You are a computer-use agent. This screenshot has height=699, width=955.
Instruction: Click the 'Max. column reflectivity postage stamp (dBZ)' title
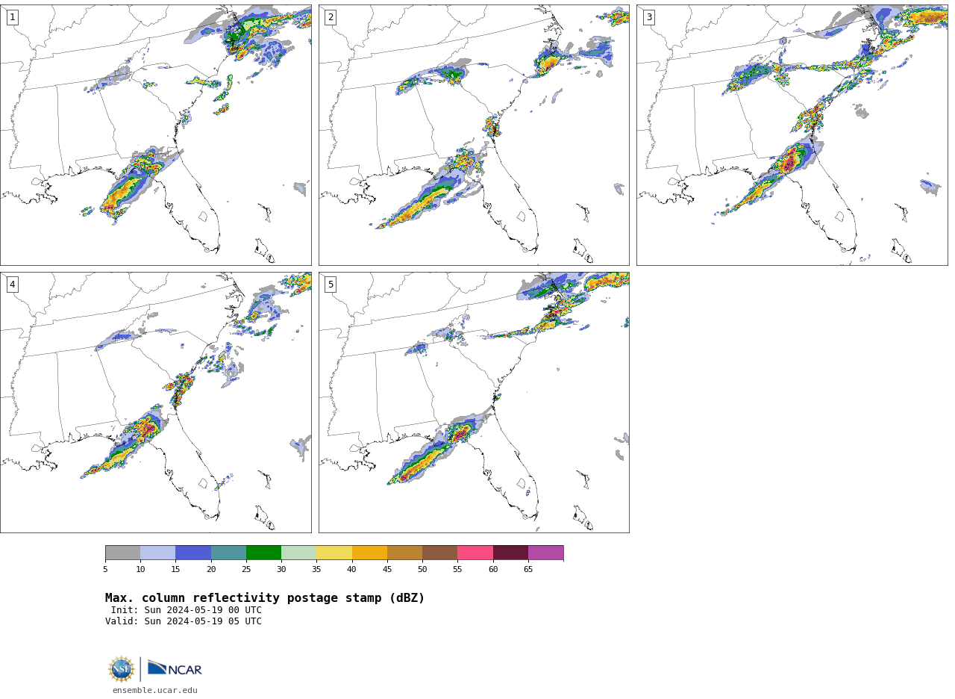265,598
